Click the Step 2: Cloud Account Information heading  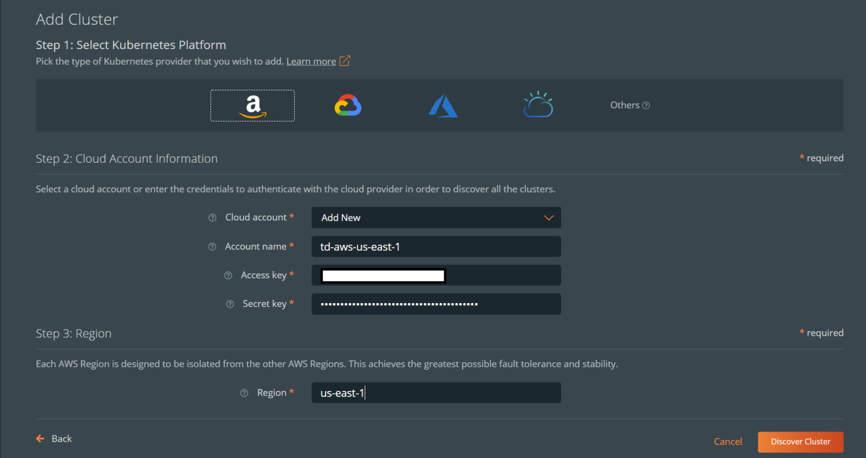(127, 159)
